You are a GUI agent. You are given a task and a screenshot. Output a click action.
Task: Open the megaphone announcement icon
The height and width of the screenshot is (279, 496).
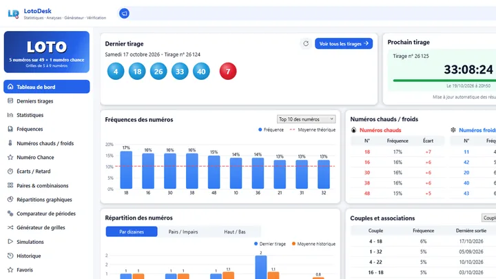coord(124,14)
